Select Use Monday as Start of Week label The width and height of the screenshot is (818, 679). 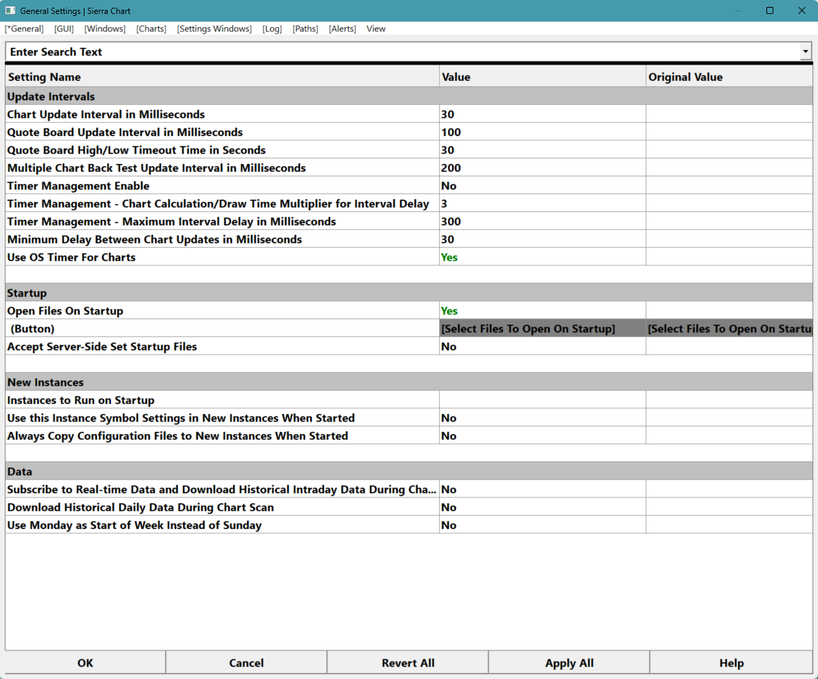pos(134,525)
